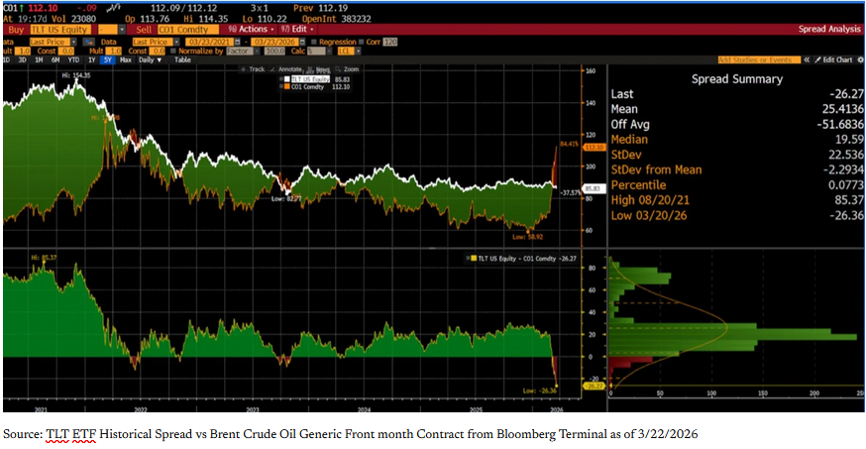
Task: Open dropdown beside the Buy operator field
Action: 122,30
